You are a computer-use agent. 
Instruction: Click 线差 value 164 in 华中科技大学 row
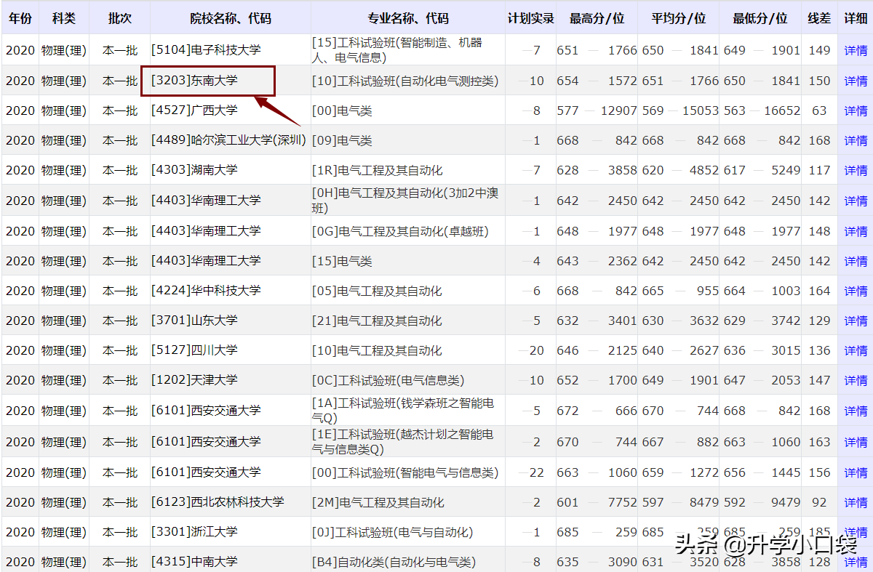[x=819, y=291]
